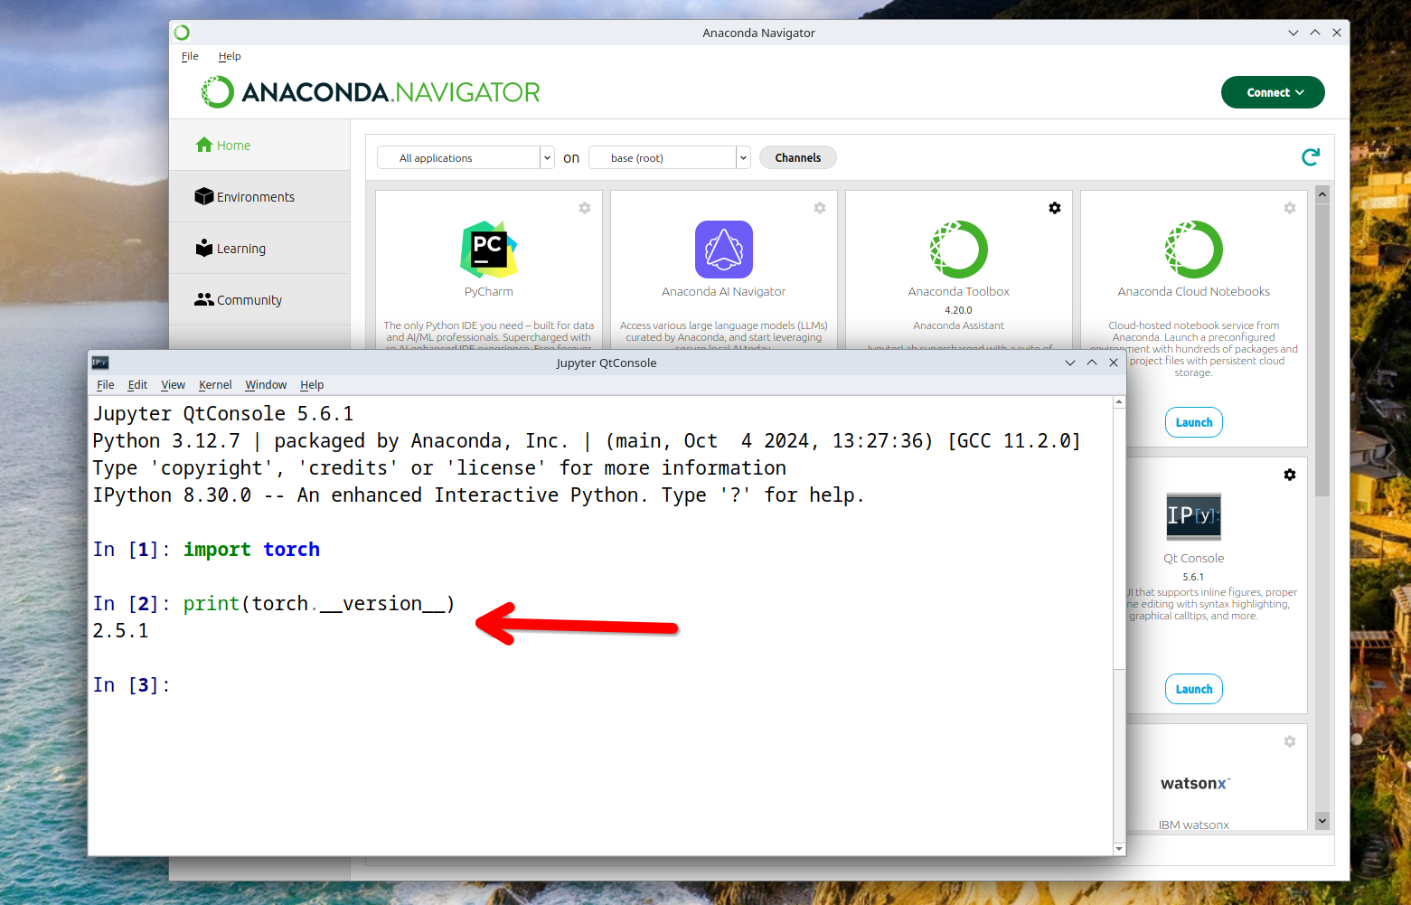
Task: Open the Anaconda Navigator Help menu
Action: click(x=230, y=56)
